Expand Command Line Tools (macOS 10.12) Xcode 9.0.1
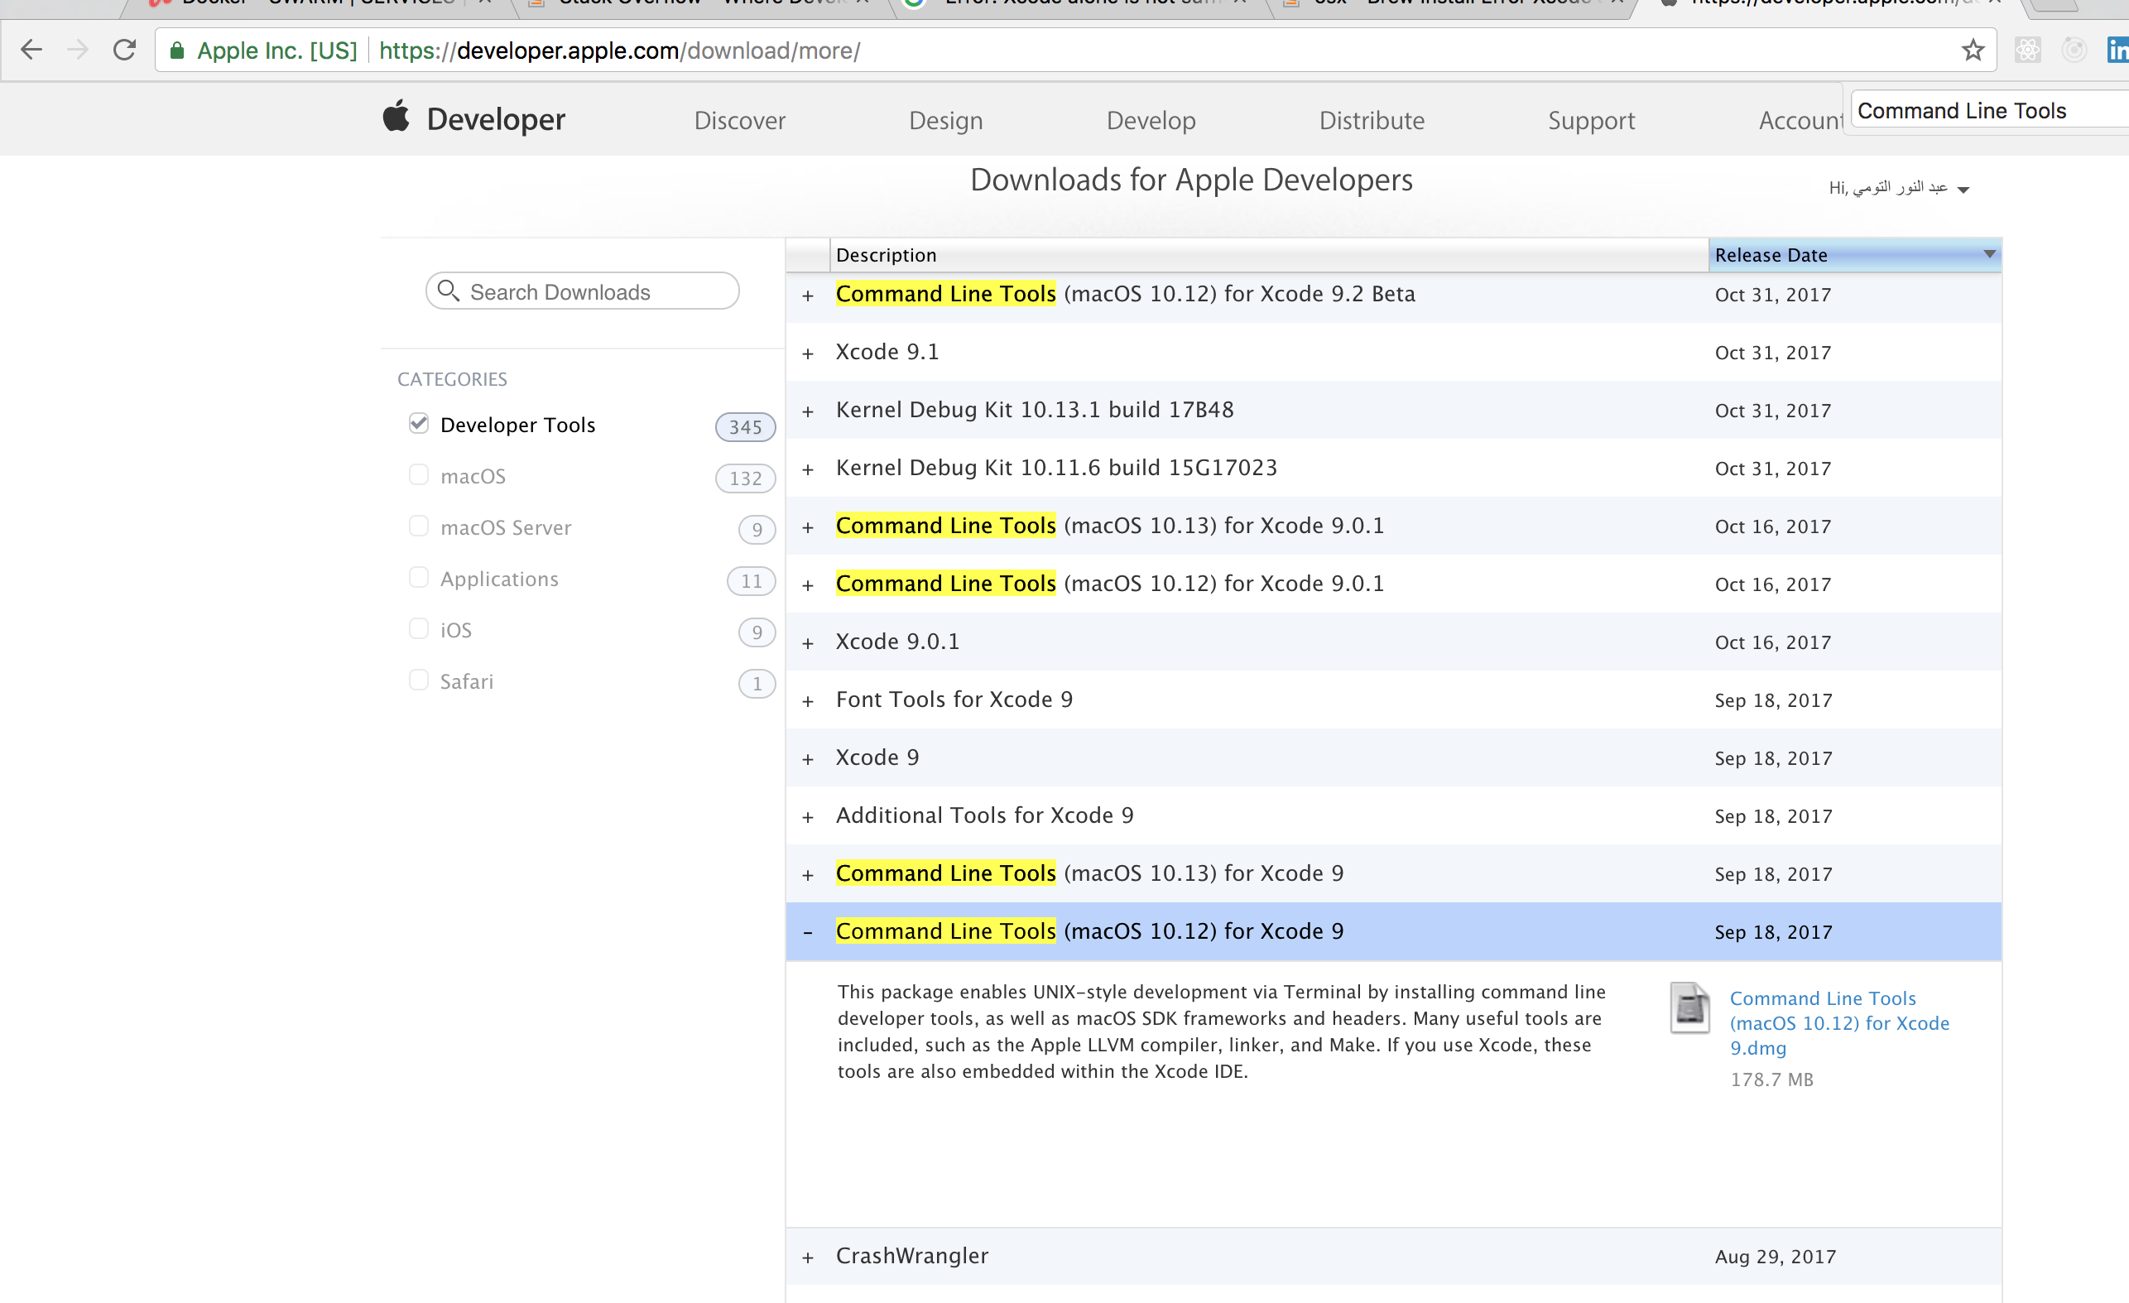This screenshot has width=2129, height=1303. click(x=808, y=586)
